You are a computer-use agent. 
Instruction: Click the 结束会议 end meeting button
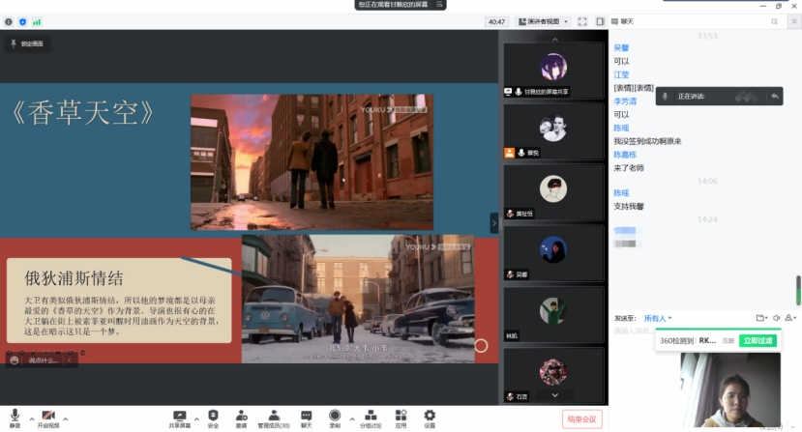[x=581, y=419]
